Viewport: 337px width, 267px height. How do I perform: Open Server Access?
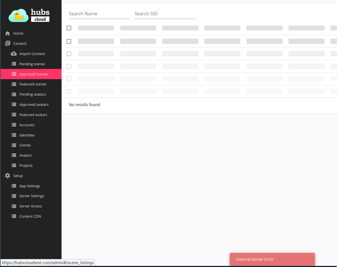coord(31,206)
